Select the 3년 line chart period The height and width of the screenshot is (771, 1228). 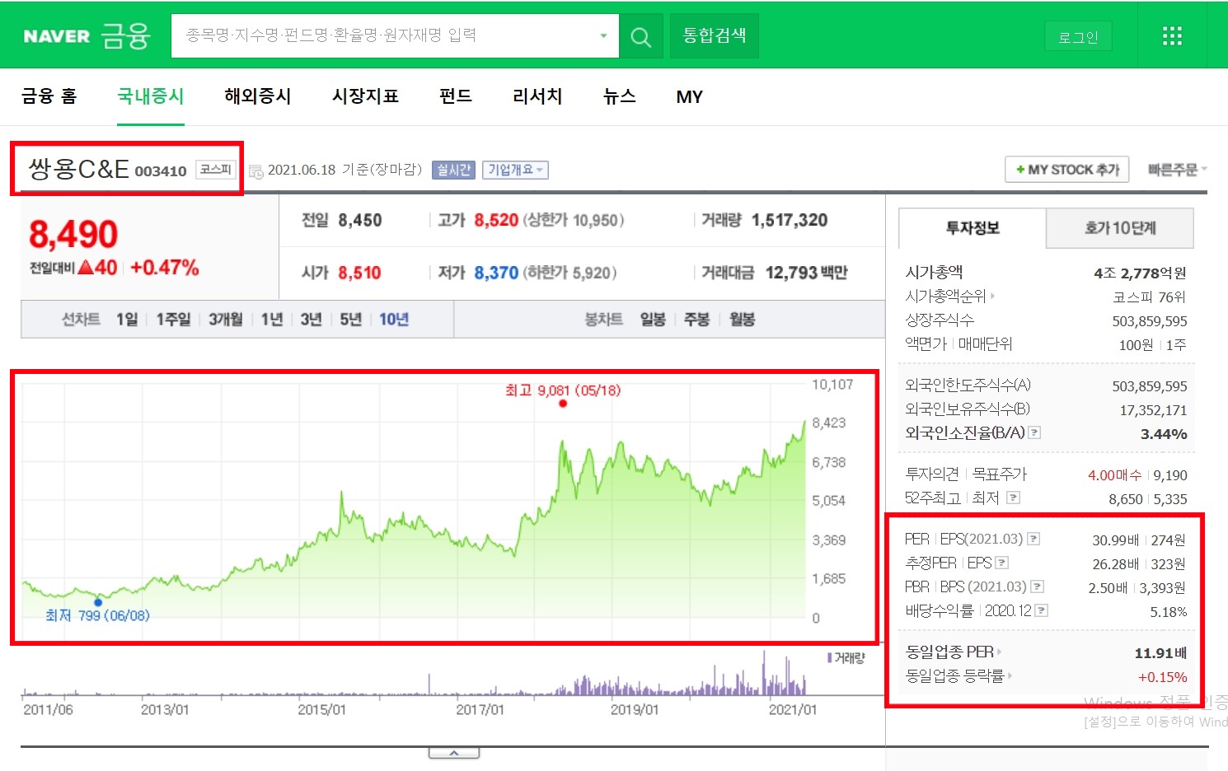311,320
